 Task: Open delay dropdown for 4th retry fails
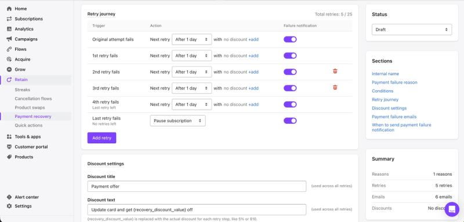tap(192, 105)
